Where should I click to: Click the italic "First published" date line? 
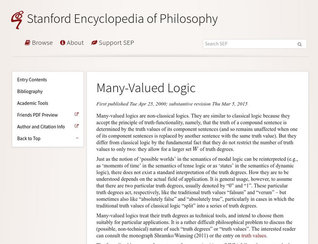click(172, 104)
